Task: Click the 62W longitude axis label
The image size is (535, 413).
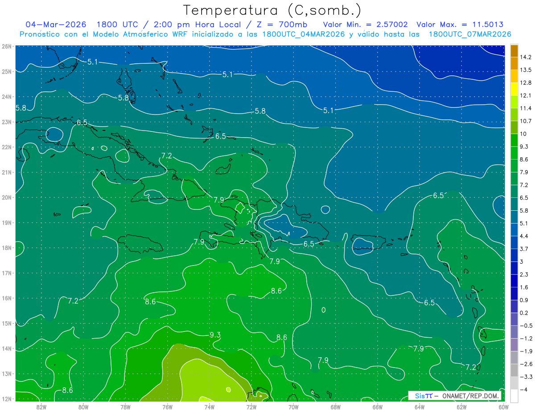Action: [x=461, y=406]
